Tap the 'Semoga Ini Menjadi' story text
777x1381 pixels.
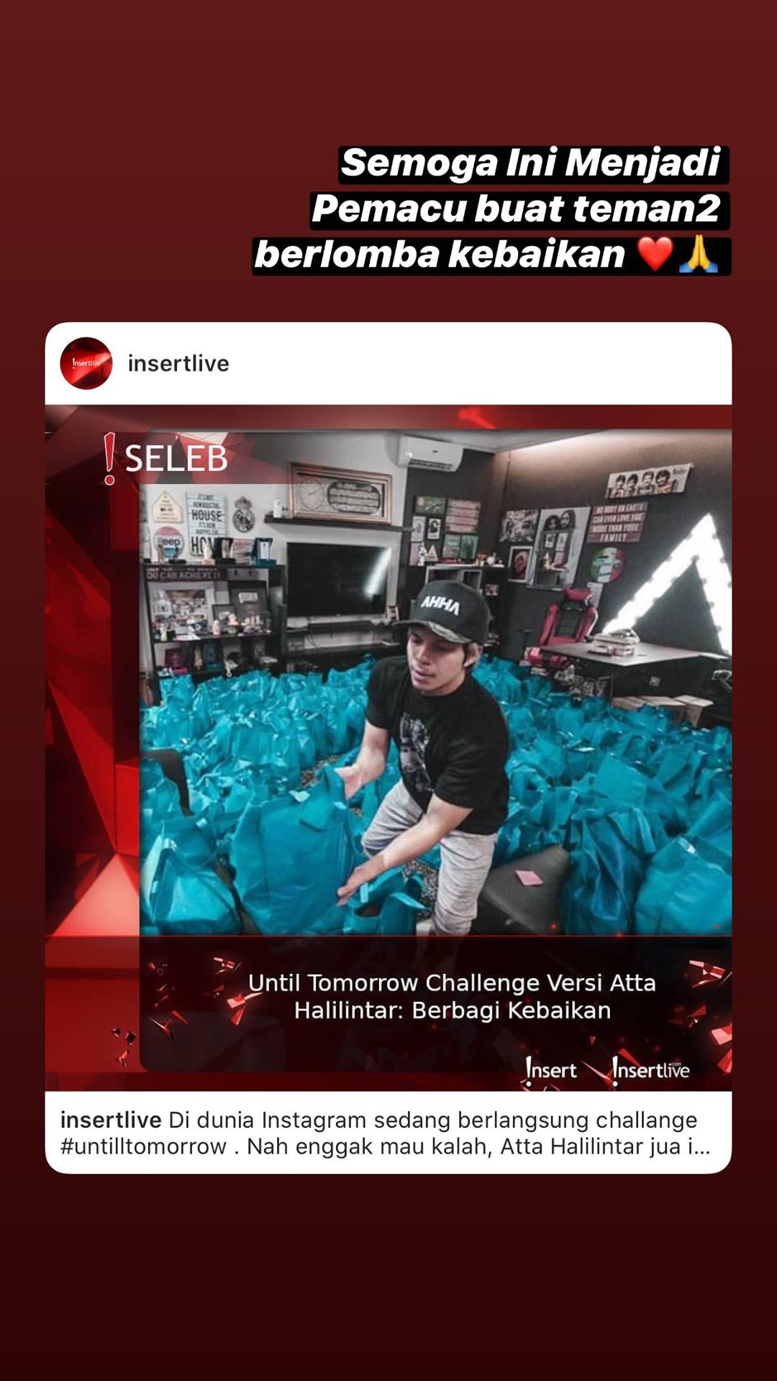coord(531,163)
